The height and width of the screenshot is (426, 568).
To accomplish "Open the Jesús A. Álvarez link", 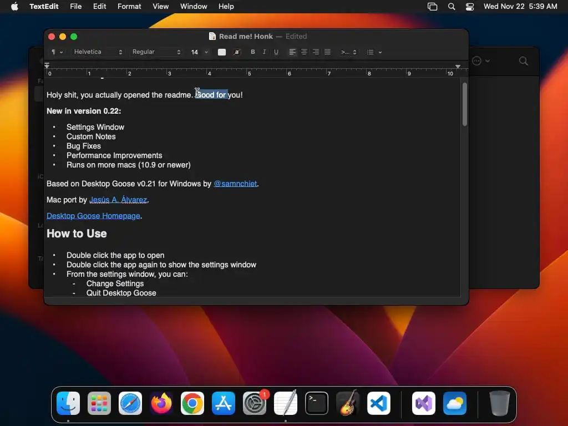I will 118,200.
